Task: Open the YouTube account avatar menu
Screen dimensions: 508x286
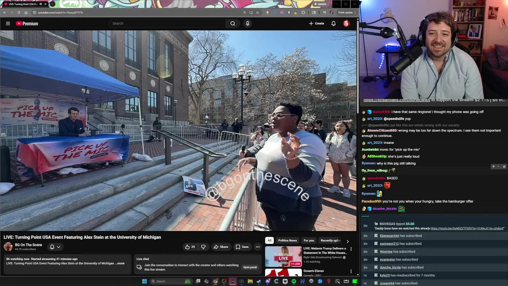Action: (x=346, y=23)
